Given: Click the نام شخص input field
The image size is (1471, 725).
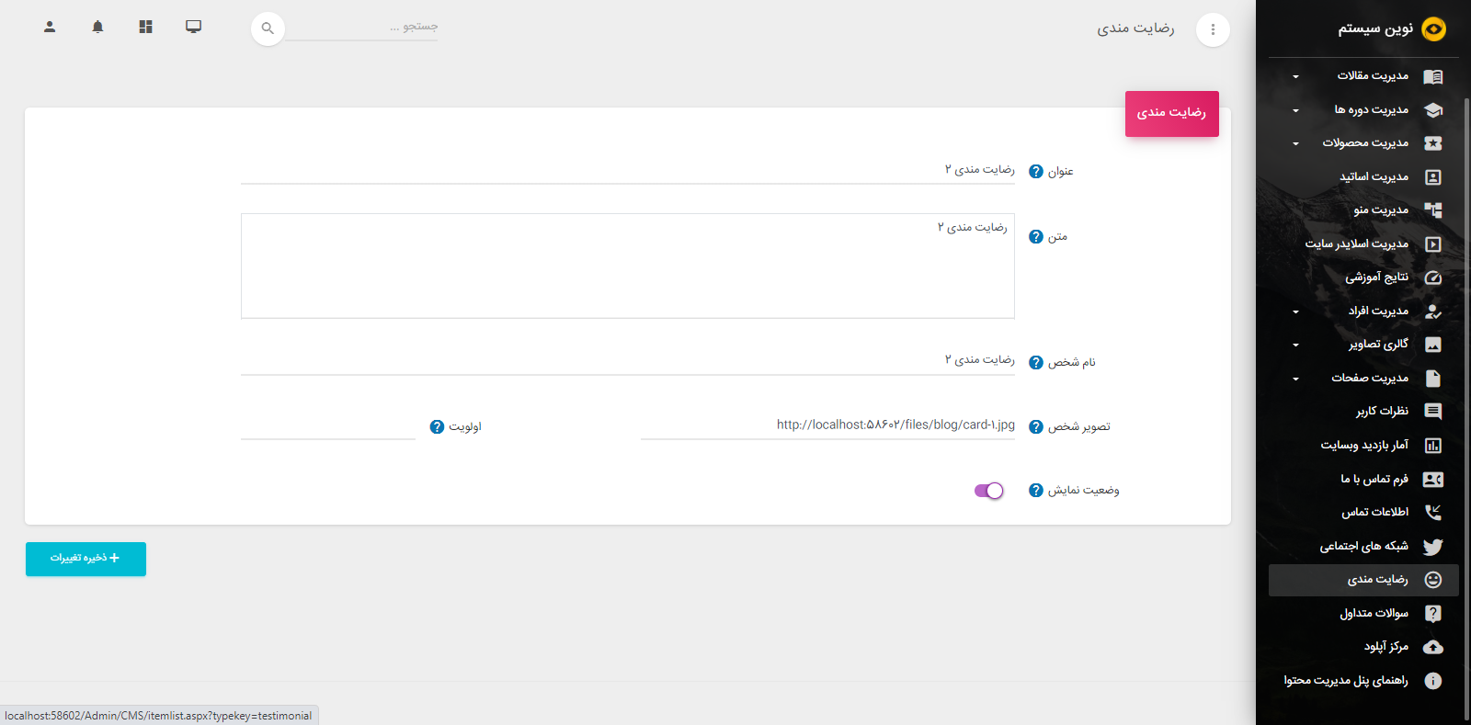Looking at the screenshot, I should pos(628,361).
